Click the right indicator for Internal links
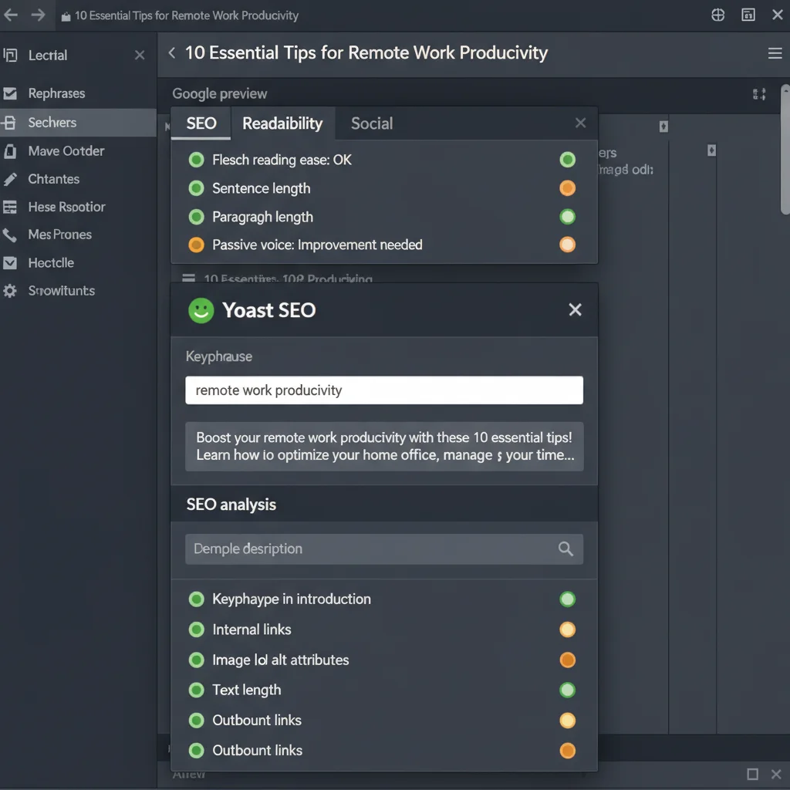This screenshot has width=790, height=790. (567, 630)
